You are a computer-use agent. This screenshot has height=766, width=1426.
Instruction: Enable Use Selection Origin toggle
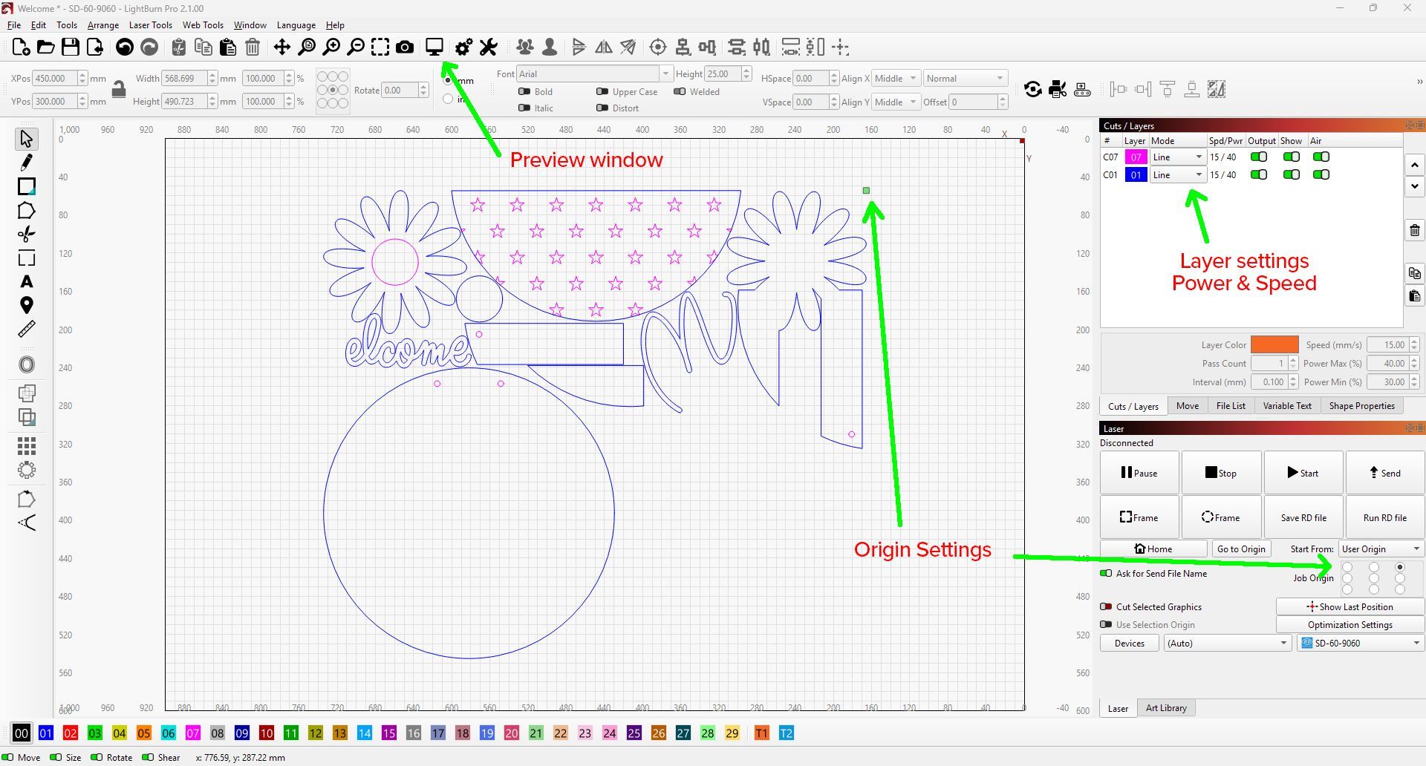click(x=1107, y=624)
